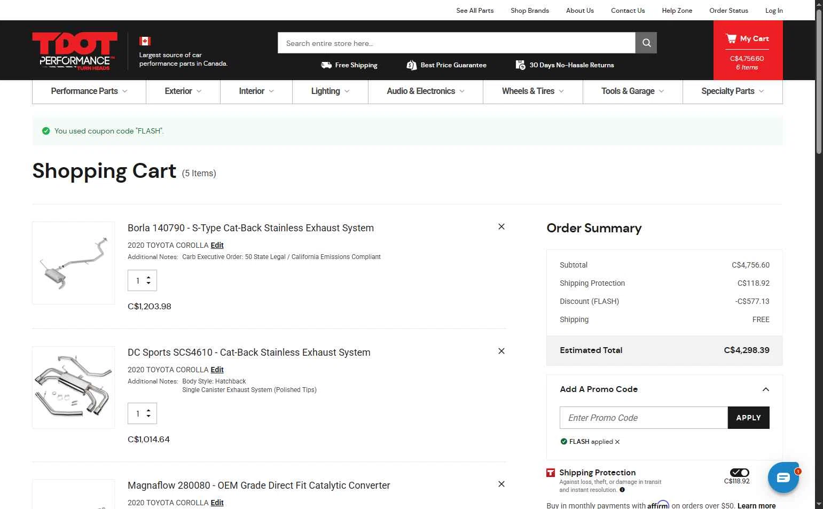Click green checkmark in coupon message
Viewport: 823px width, 509px height.
click(46, 131)
